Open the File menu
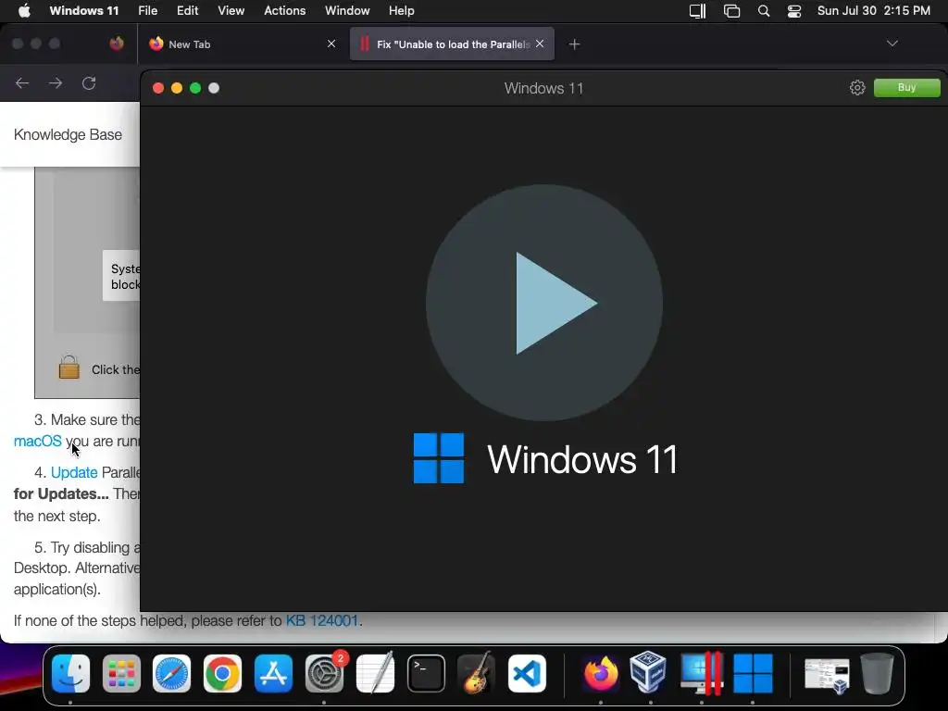This screenshot has width=948, height=711. click(x=147, y=10)
